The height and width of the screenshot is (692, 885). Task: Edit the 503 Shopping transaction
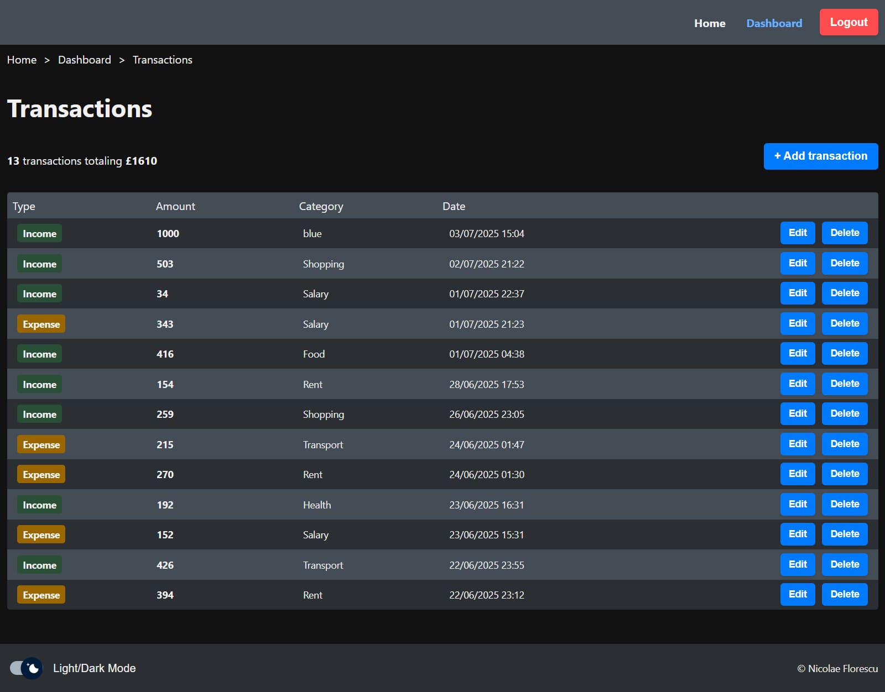pos(797,263)
